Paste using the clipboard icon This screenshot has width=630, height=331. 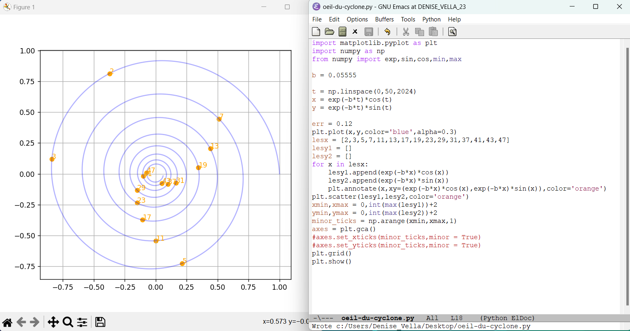[x=433, y=32]
